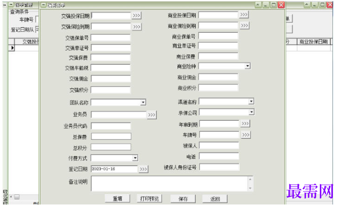Open lookup button next to 车牌号 field
The width and height of the screenshot is (343, 207).
click(246, 135)
